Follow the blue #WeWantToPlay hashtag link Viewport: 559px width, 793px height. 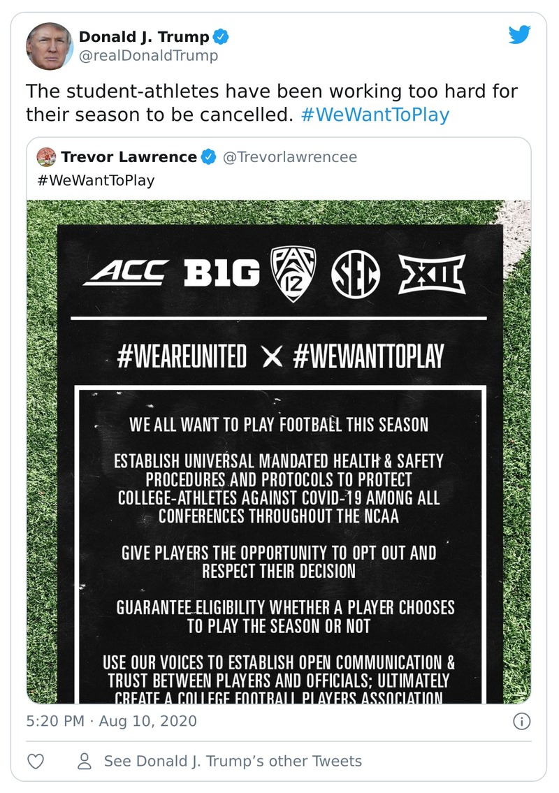(x=375, y=115)
